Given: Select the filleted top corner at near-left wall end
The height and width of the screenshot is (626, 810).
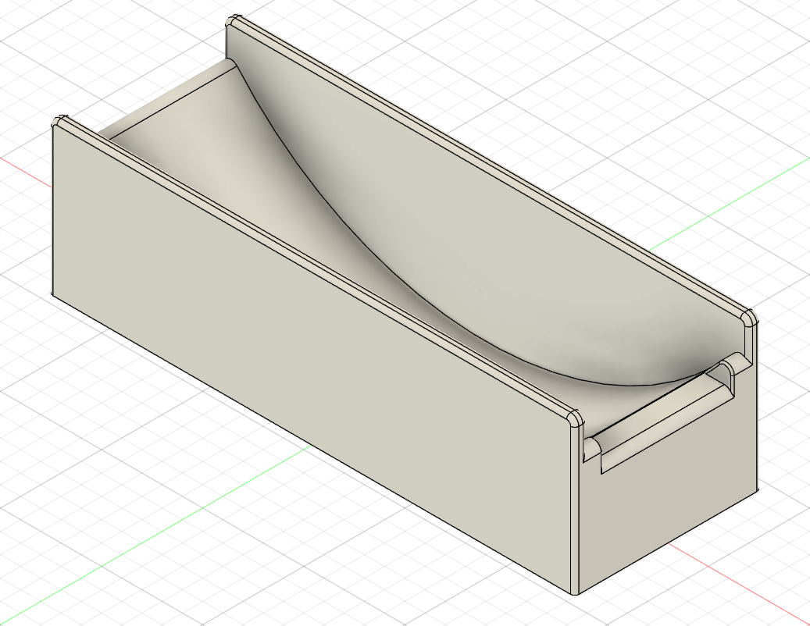Looking at the screenshot, I should click(x=59, y=122).
